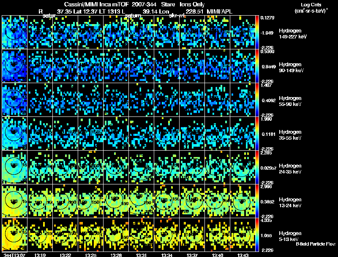Click the 'Hydrogen 13-24 keV' row label
The width and height of the screenshot is (338, 257).
pos(290,203)
